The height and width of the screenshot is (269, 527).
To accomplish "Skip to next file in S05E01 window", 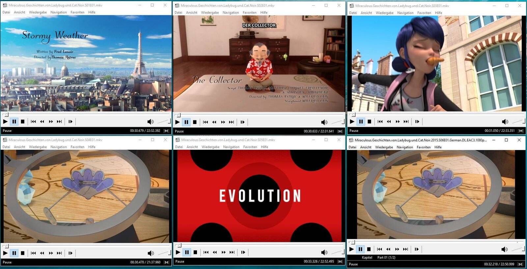I will 232,253.
